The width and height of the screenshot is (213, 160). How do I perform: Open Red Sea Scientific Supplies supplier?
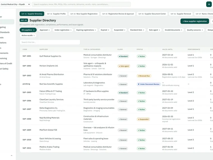tap(51, 84)
